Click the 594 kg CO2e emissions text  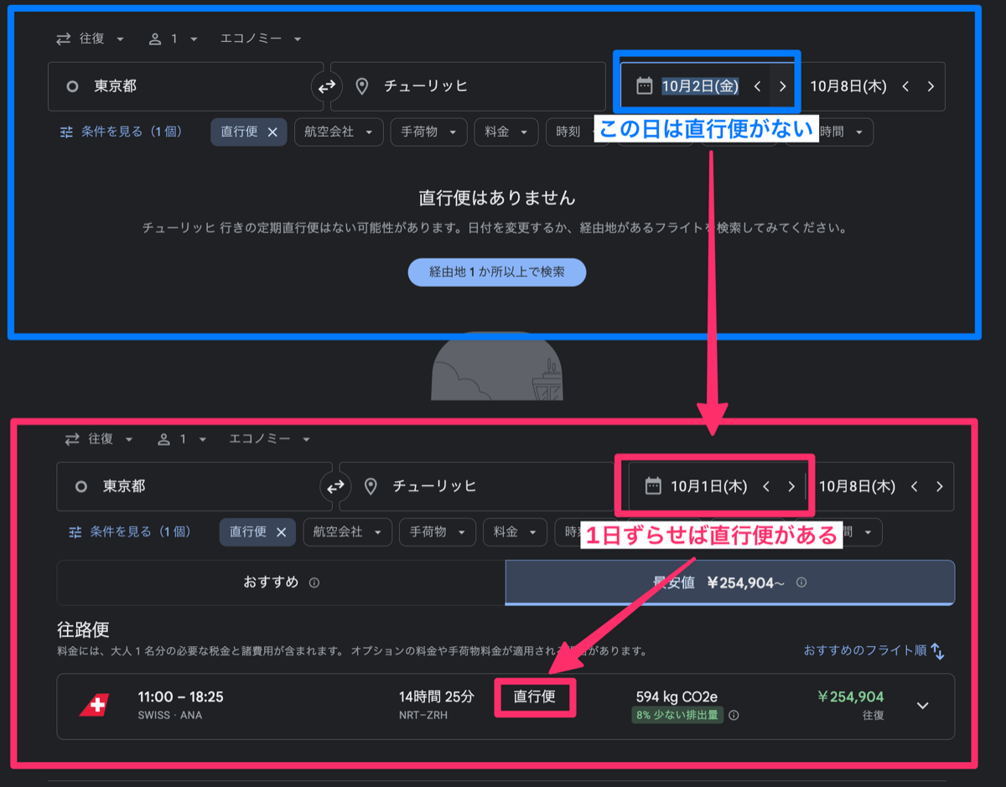677,697
